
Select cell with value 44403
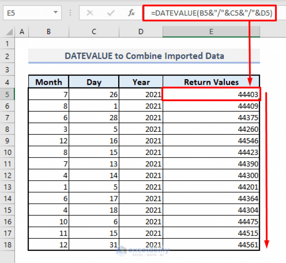pos(211,94)
